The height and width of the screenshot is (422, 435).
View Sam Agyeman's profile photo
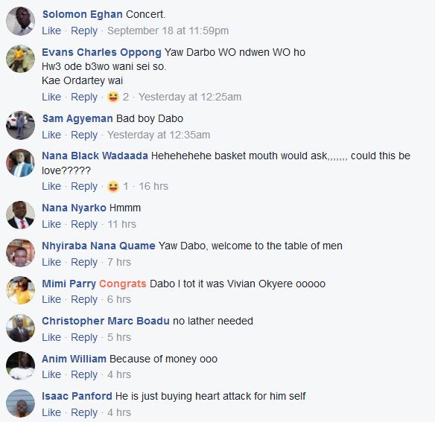tap(21, 125)
